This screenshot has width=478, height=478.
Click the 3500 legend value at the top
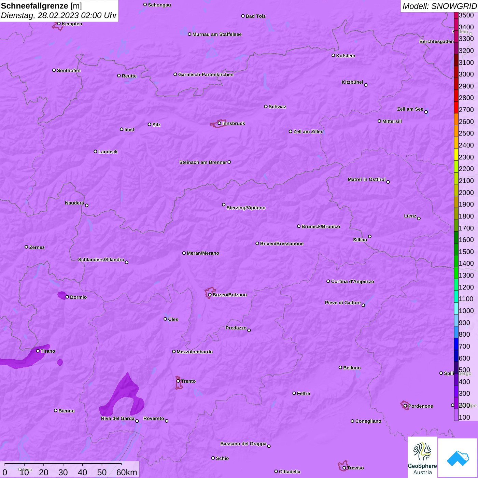(466, 15)
